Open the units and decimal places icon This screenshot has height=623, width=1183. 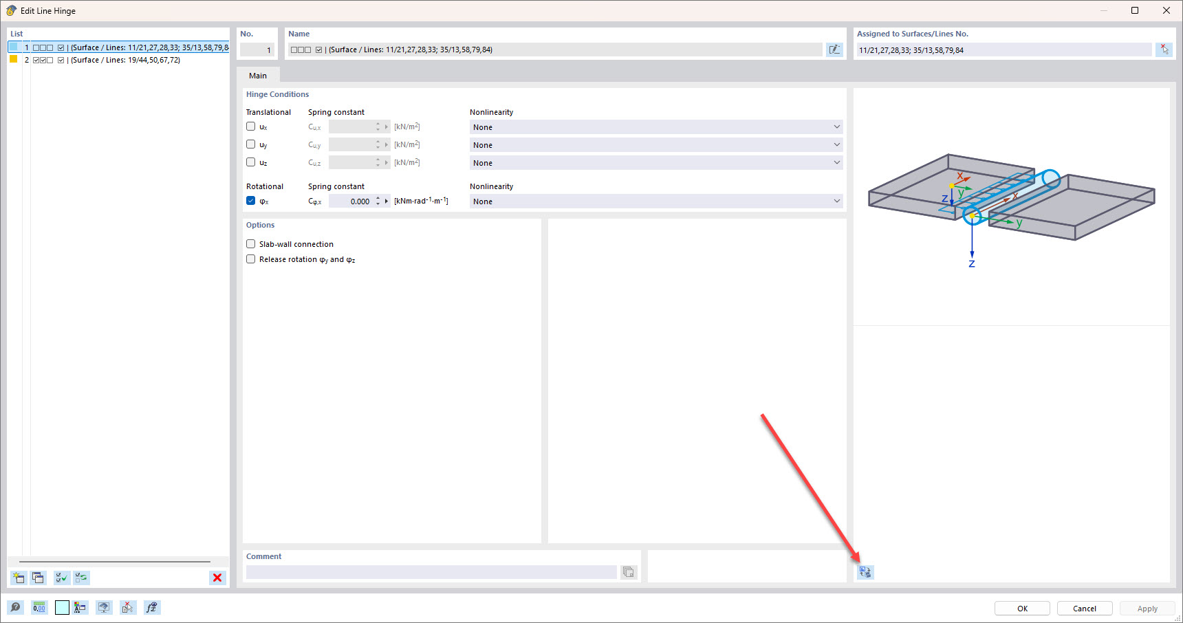pos(39,608)
